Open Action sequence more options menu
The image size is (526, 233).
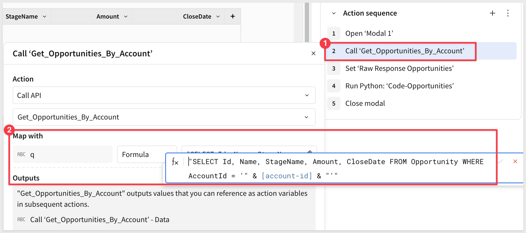[508, 13]
